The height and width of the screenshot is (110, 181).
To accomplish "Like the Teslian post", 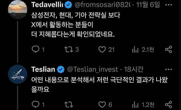I will pos(102,105).
